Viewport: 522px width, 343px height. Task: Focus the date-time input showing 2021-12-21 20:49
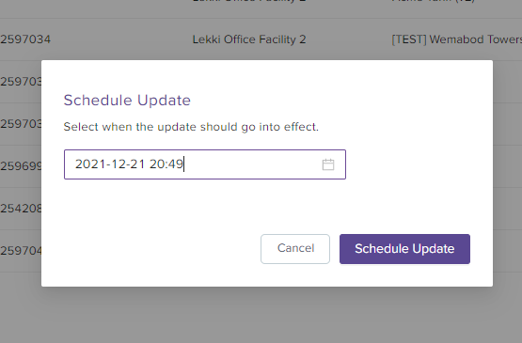(205, 164)
